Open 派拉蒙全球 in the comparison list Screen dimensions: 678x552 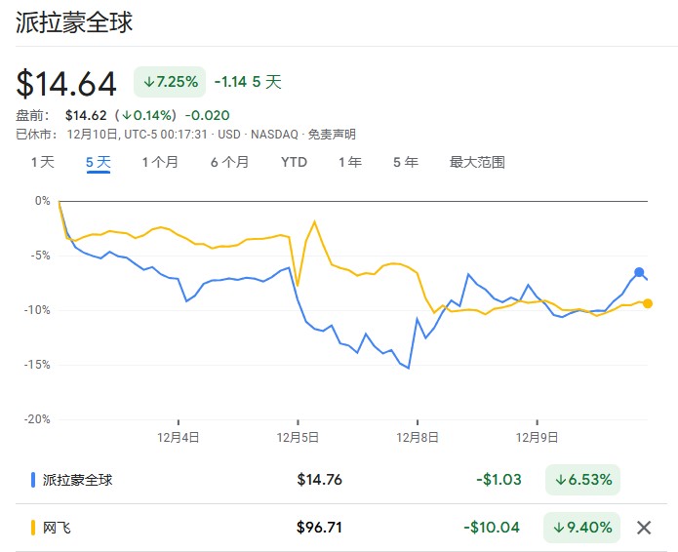pos(78,480)
